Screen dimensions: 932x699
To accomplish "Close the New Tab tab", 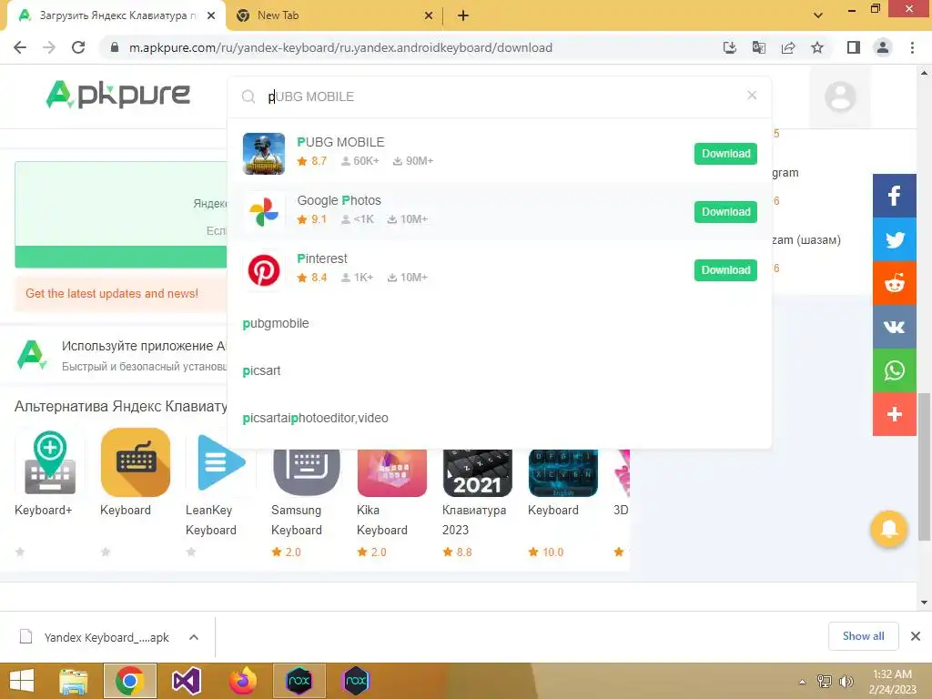I will (429, 16).
